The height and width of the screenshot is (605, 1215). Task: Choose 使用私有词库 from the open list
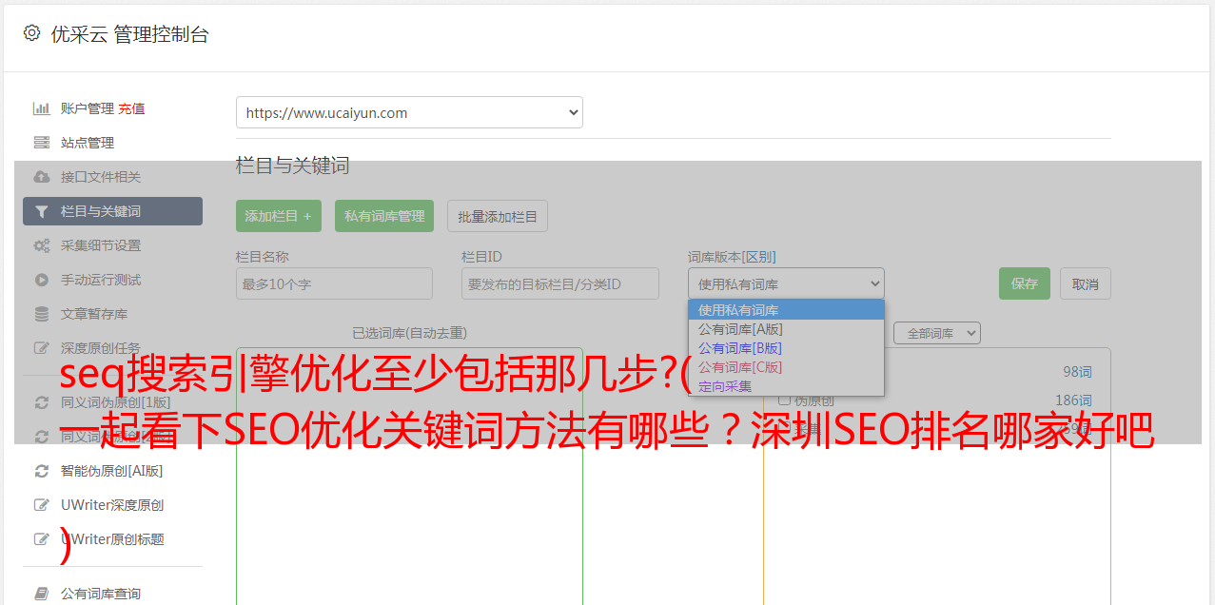click(786, 310)
